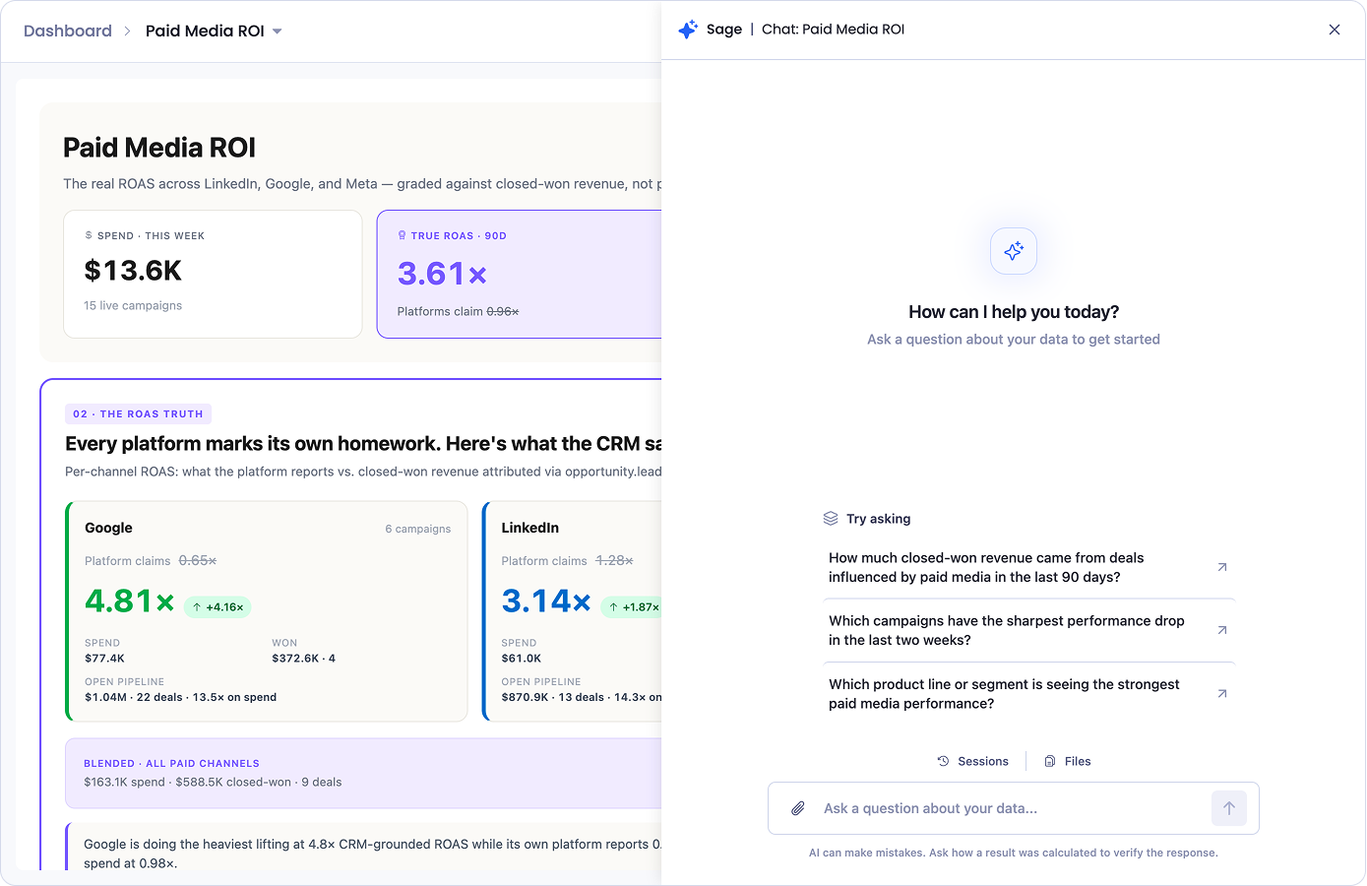Go to Dashboard breadcrumb link
The width and height of the screenshot is (1367, 886).
pyautogui.click(x=68, y=31)
